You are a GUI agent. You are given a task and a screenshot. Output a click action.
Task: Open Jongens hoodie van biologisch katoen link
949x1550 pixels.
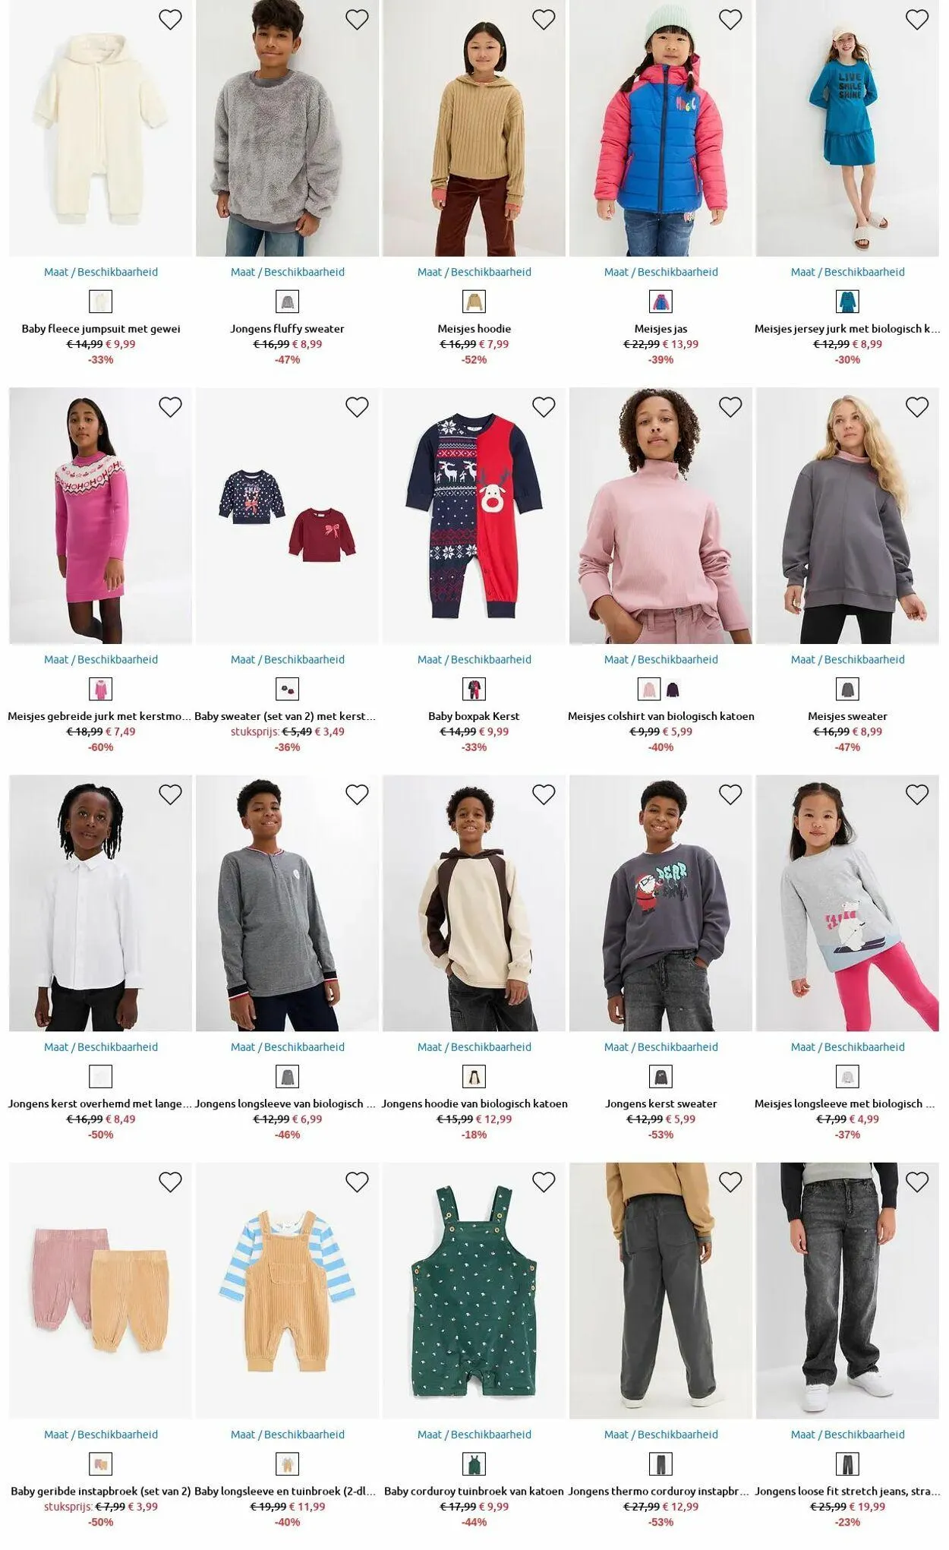click(474, 1103)
